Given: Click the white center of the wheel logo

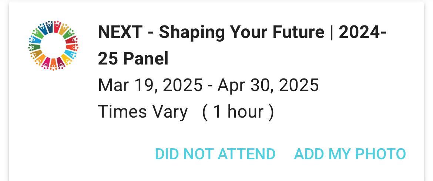Looking at the screenshot, I should (x=53, y=45).
